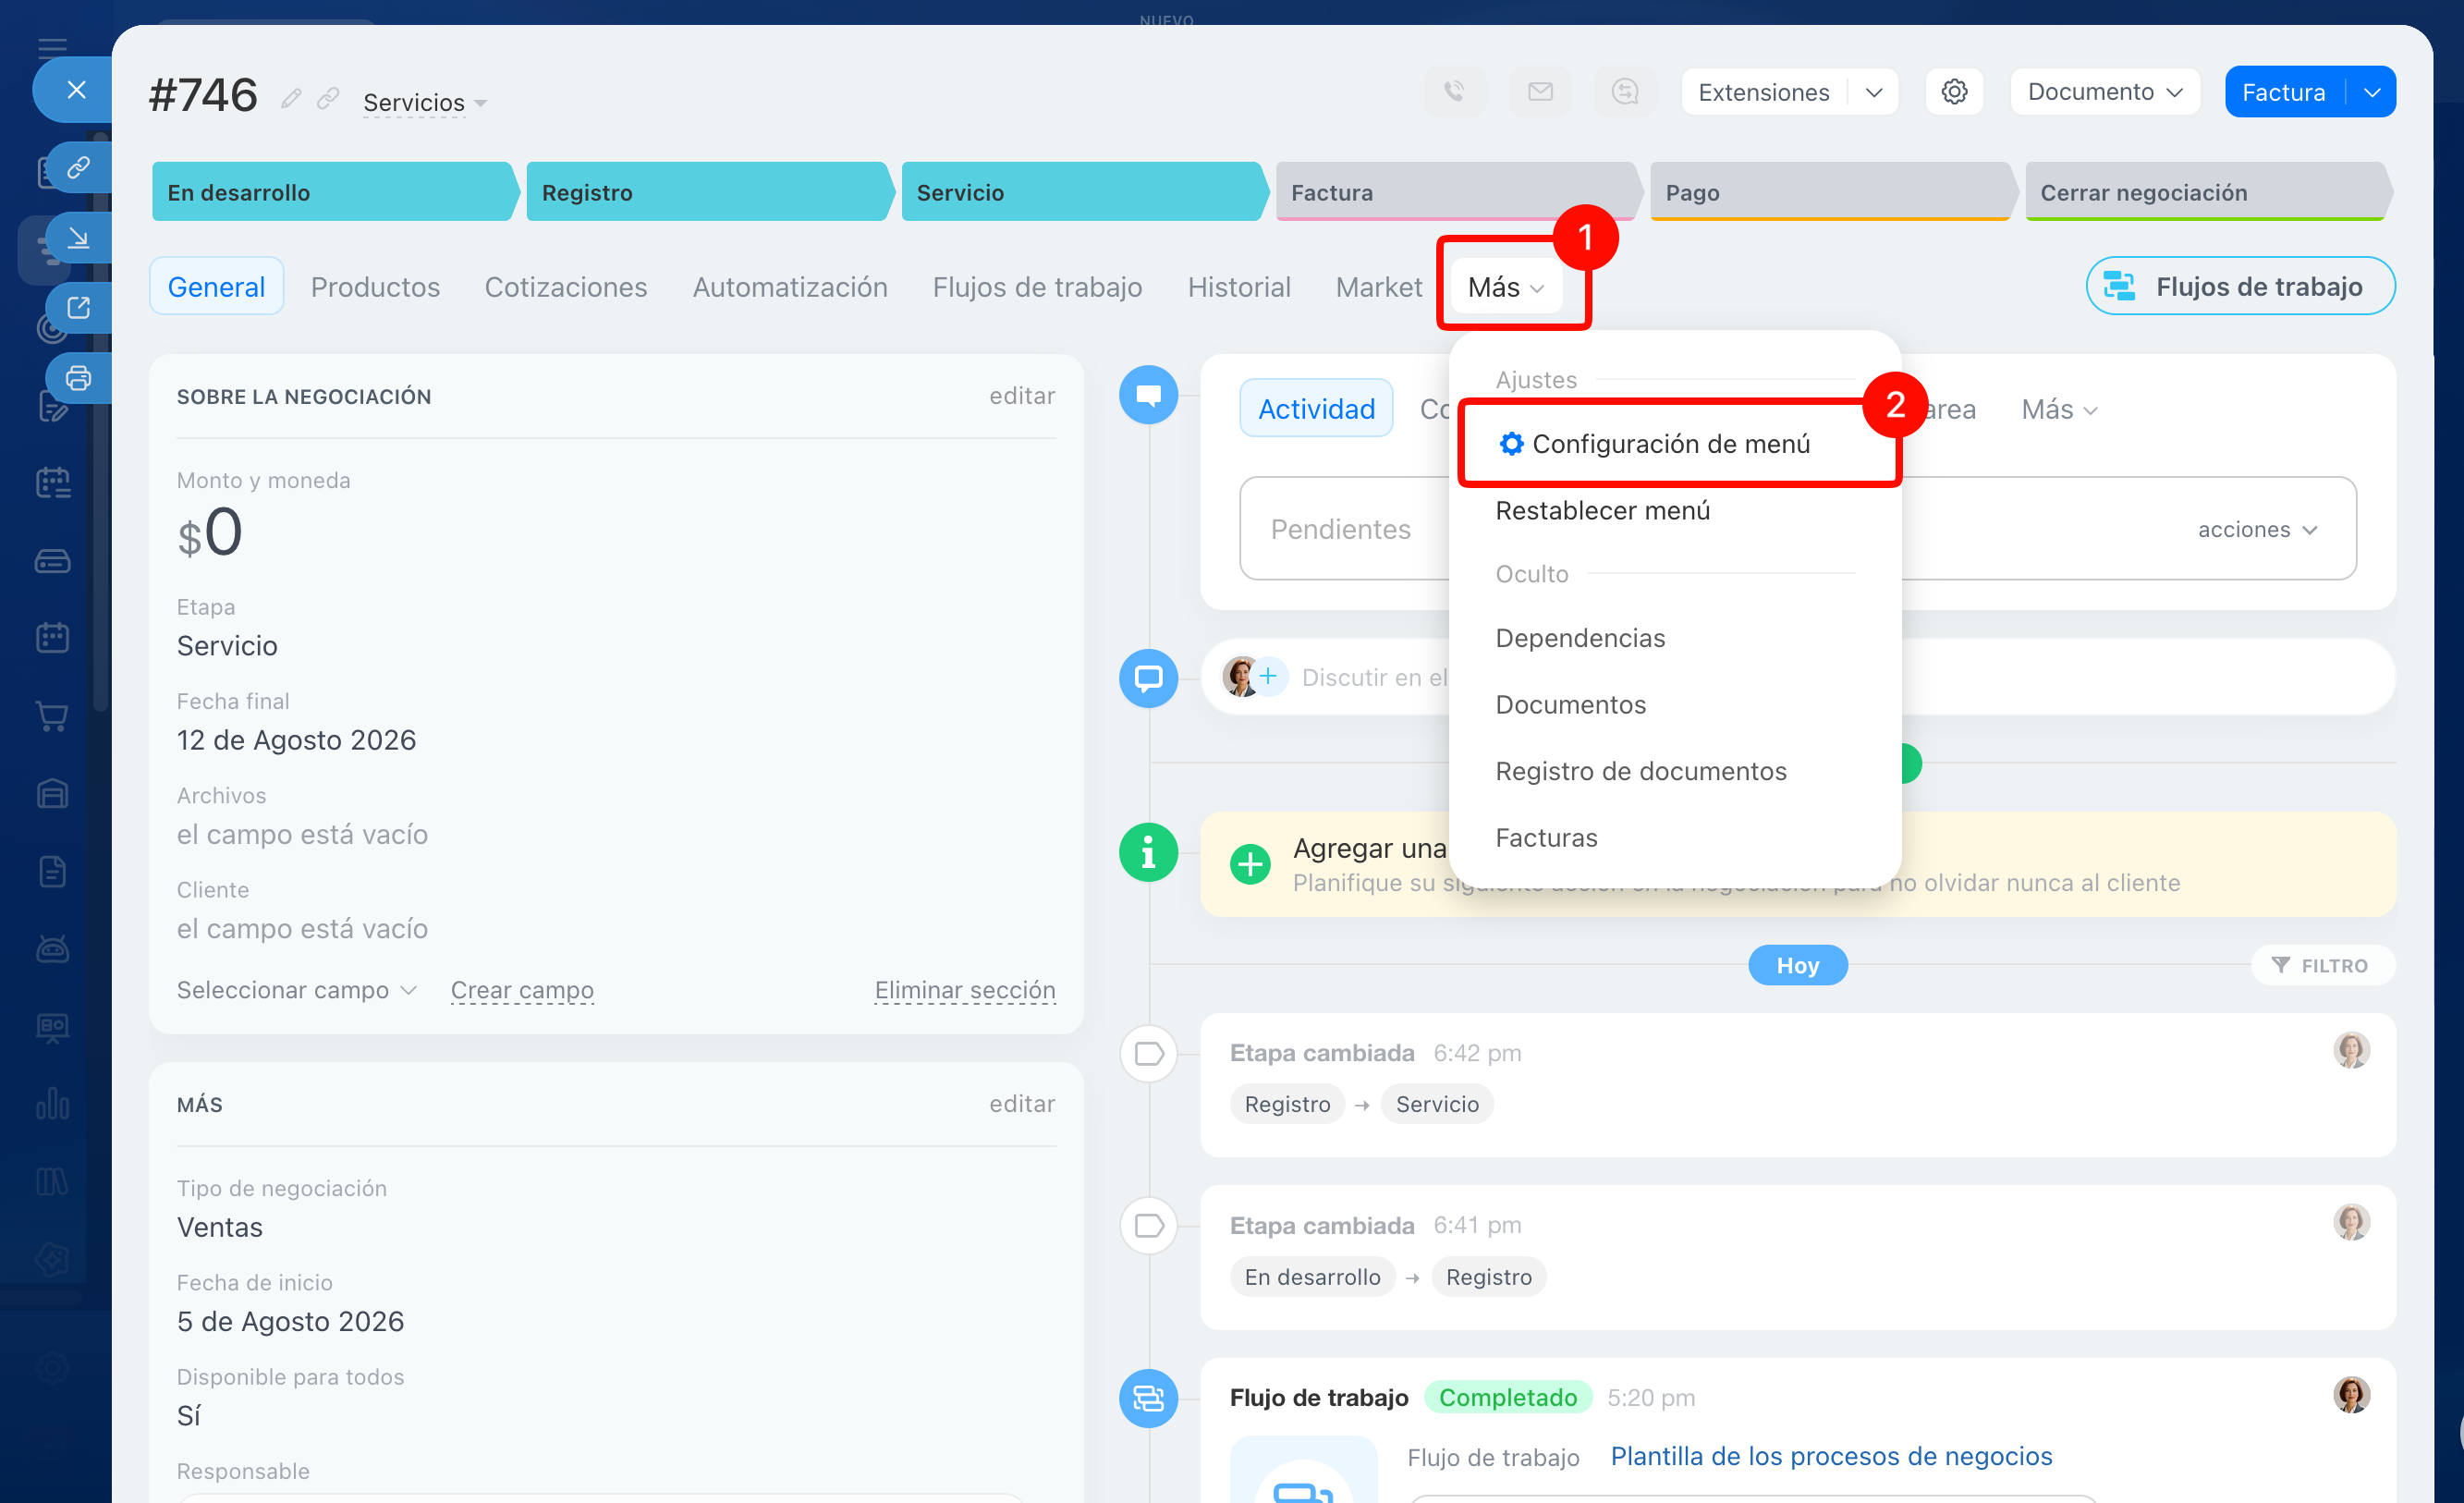This screenshot has height=1503, width=2464.
Task: Edit the MÁS section
Action: [1022, 1104]
